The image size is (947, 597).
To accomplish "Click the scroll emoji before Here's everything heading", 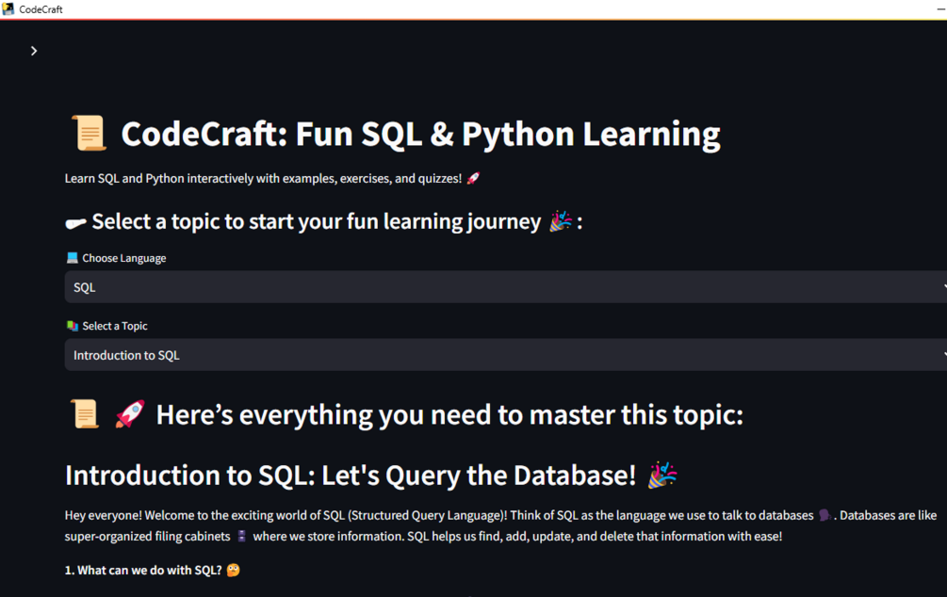I will click(85, 414).
